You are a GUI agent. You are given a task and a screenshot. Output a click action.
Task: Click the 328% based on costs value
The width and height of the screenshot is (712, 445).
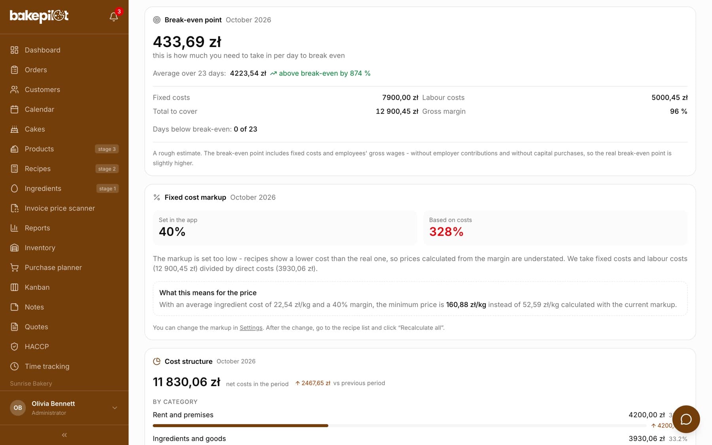(x=446, y=232)
